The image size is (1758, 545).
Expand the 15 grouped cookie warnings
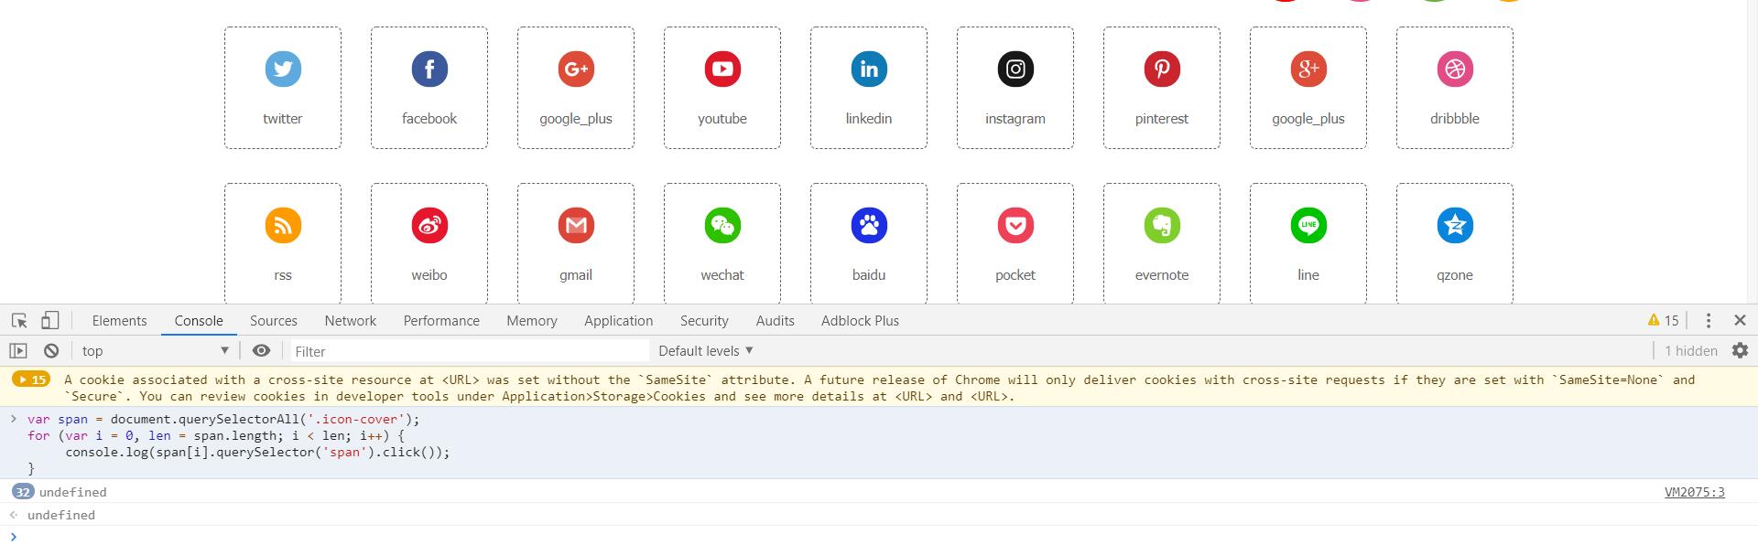click(32, 379)
